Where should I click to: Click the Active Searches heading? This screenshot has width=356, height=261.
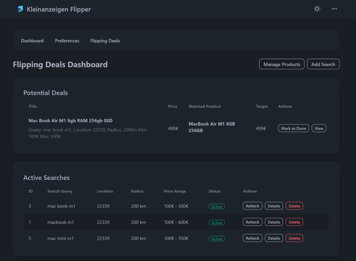[x=46, y=177]
